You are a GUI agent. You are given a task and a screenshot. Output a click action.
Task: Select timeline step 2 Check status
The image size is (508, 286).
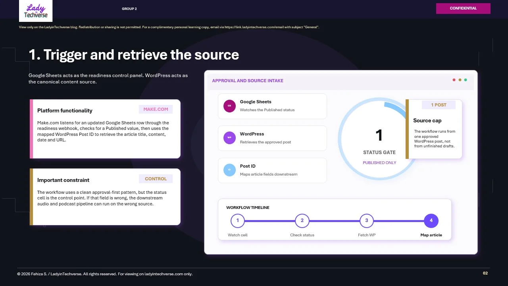click(x=302, y=220)
